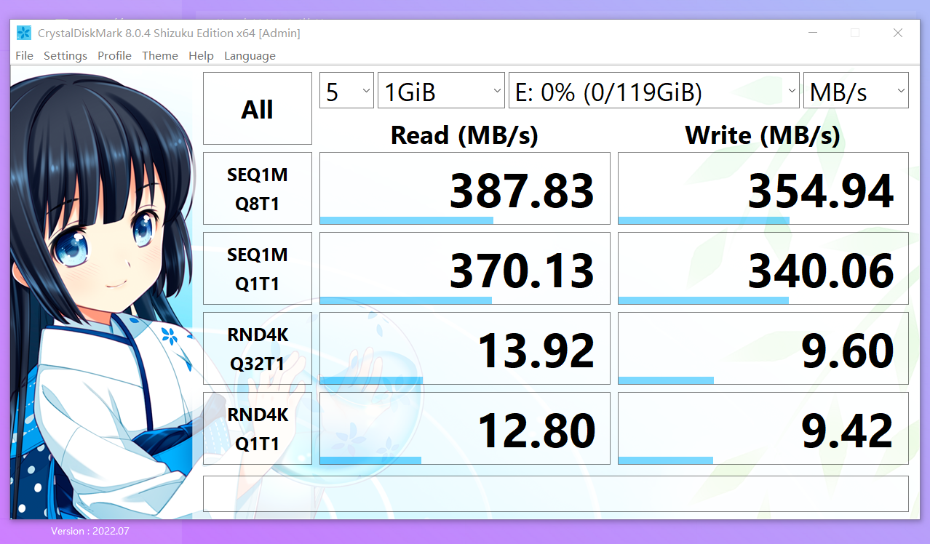Open the Language menu
The width and height of the screenshot is (930, 544).
pyautogui.click(x=250, y=55)
